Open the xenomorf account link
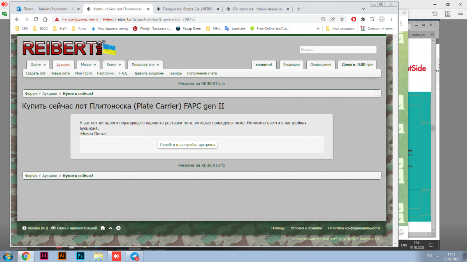The image size is (467, 262). (x=264, y=65)
